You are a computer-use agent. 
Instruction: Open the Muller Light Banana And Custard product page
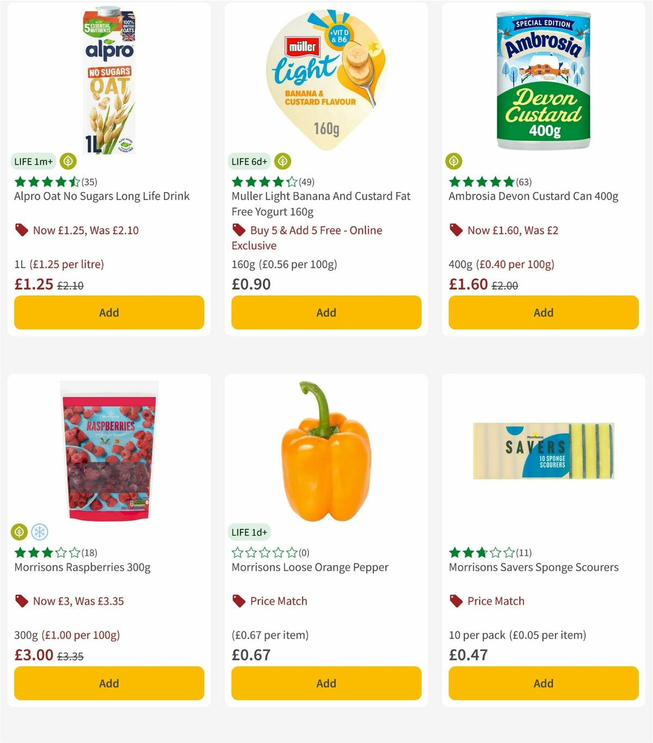click(320, 203)
